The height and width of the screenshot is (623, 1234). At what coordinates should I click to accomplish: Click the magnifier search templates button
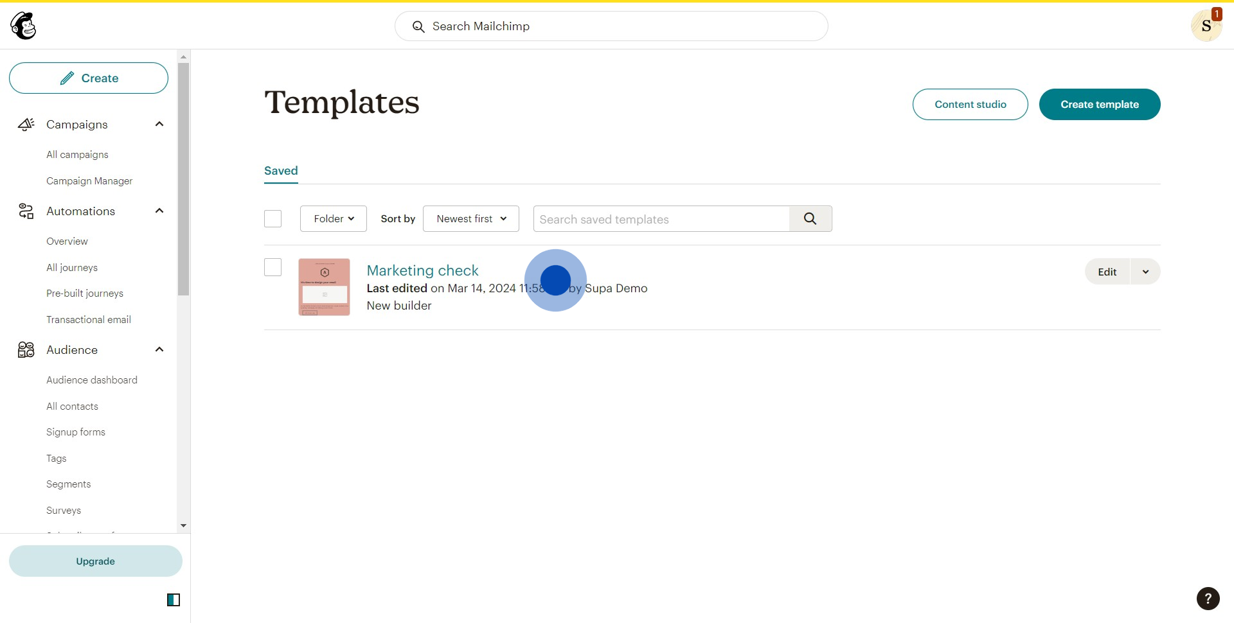[x=810, y=219]
